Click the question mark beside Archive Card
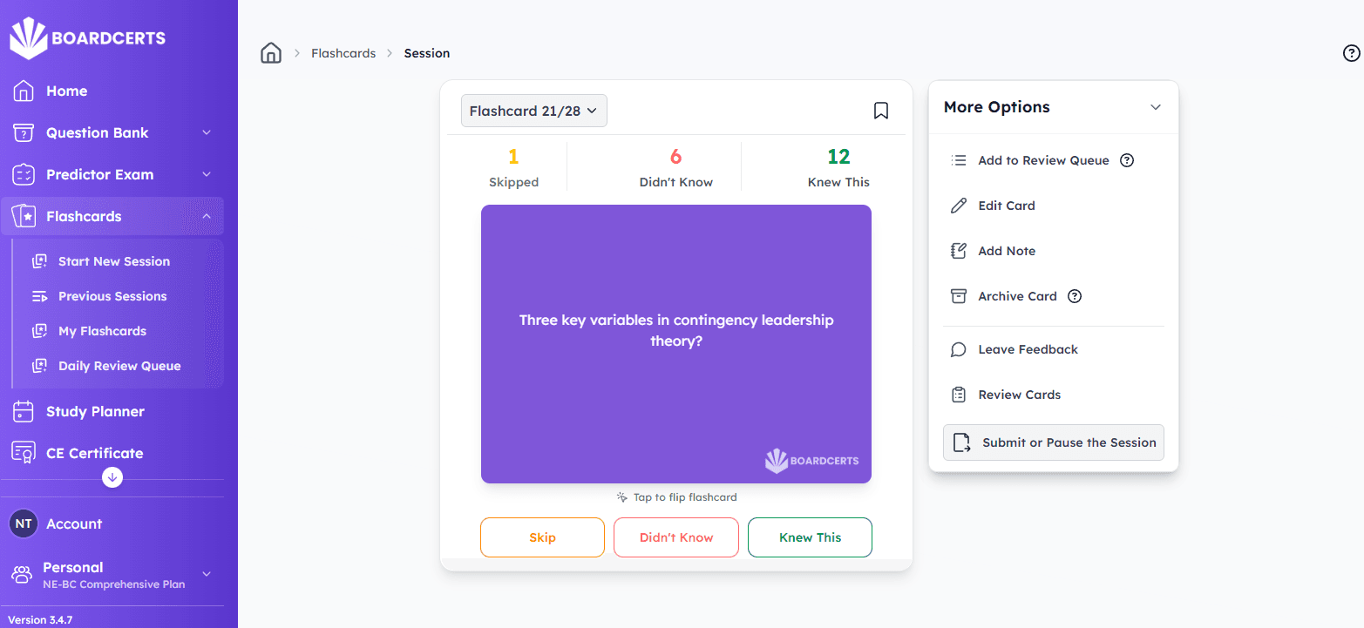1364x628 pixels. point(1074,296)
